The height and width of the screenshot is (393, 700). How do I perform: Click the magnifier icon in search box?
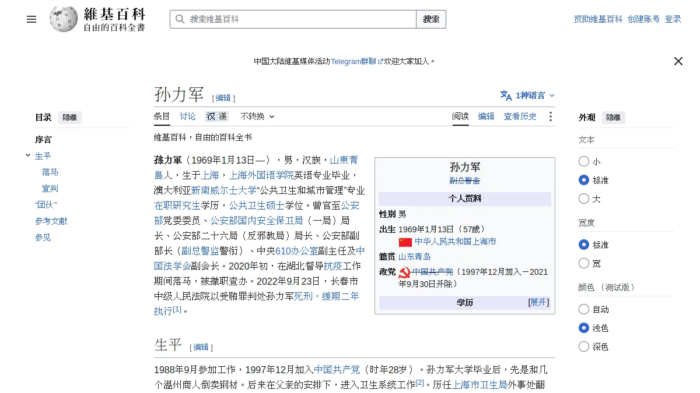(x=180, y=19)
